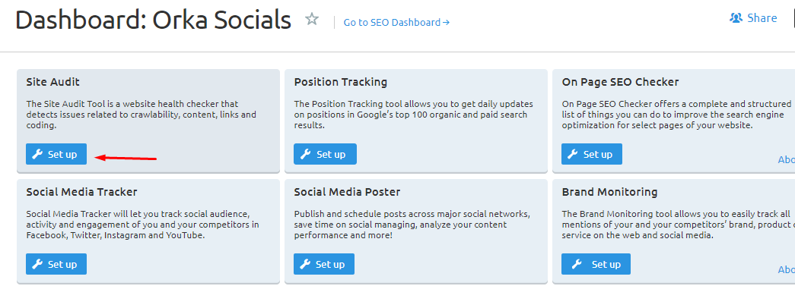Click the Site Audit Tool description text
Image resolution: width=795 pixels, height=286 pixels.
tap(142, 115)
